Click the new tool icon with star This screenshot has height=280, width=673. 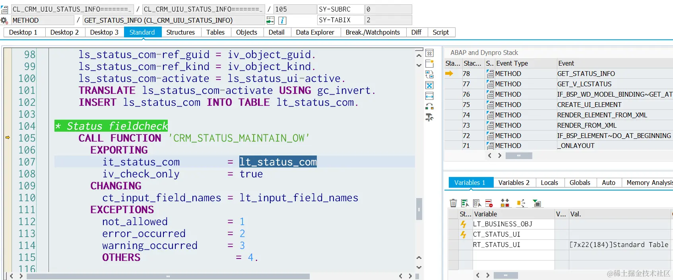429,64
